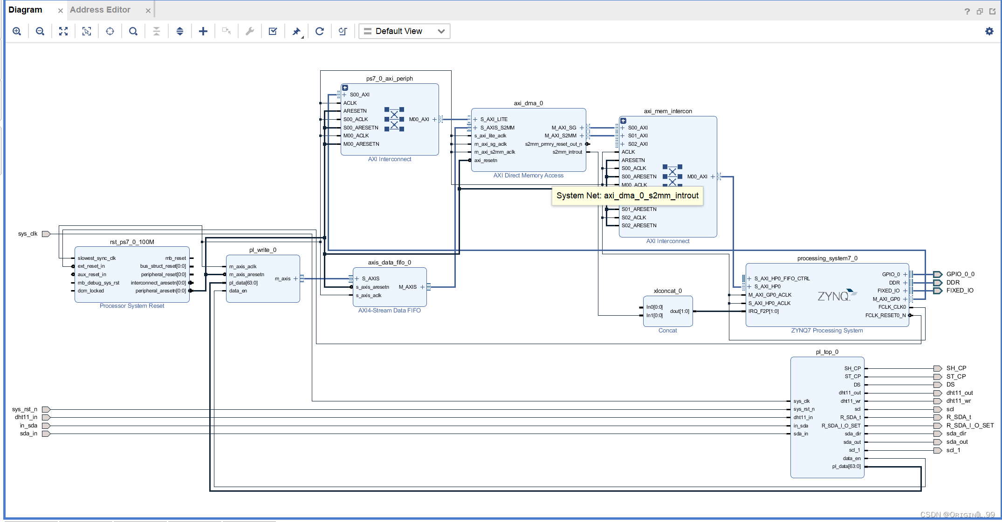Viewport: 1002px width, 522px height.
Task: Click the Validate Design checkmark icon
Action: [273, 31]
